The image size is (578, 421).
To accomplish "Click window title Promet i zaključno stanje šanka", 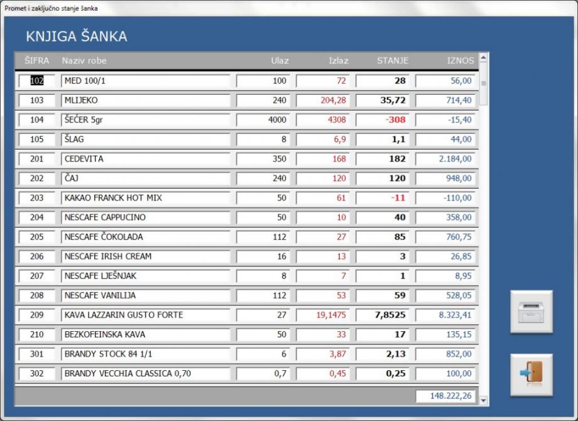I will point(51,8).
